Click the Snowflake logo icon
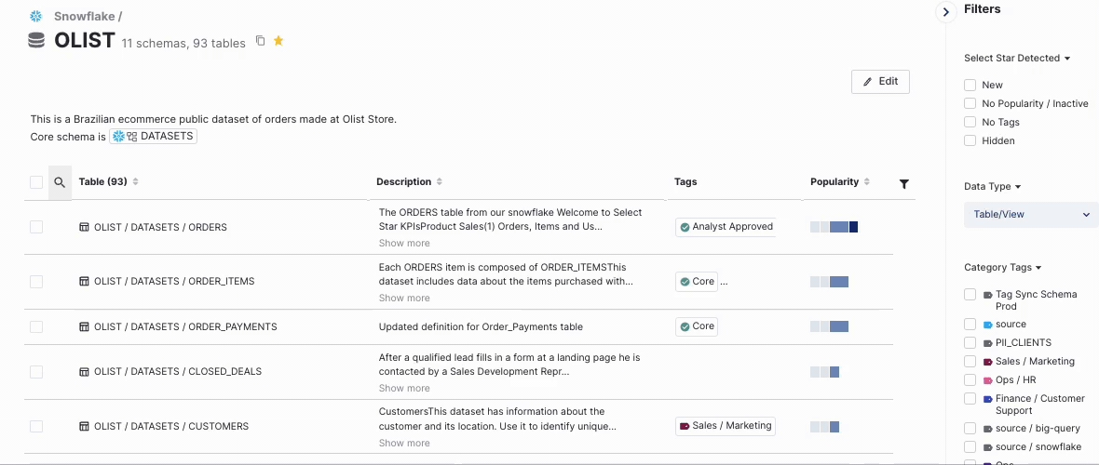 [x=36, y=17]
